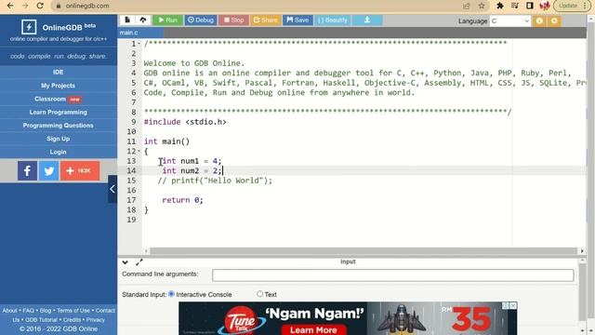
Task: Bookmark this page with star icon
Action: [482, 6]
